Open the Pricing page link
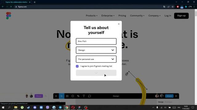The image size is (197, 110). [122, 16]
